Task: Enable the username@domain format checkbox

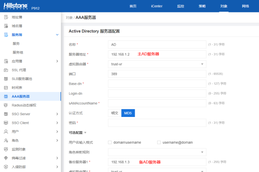Action: tap(159, 142)
